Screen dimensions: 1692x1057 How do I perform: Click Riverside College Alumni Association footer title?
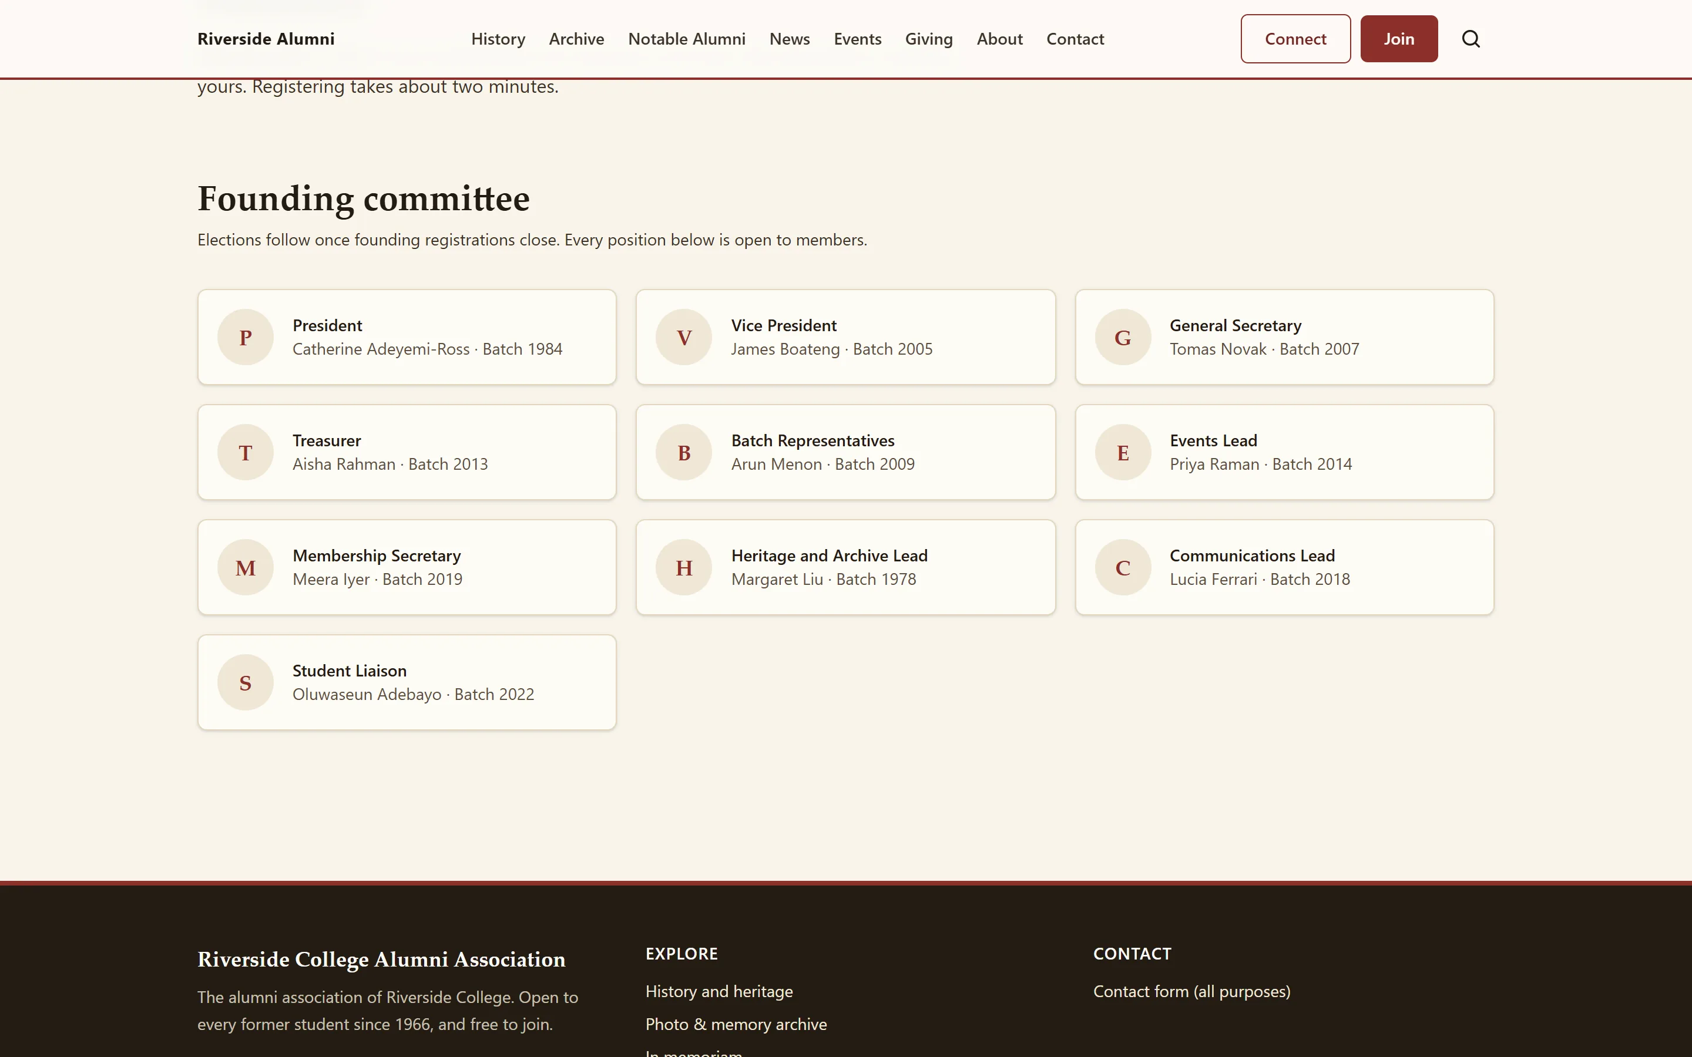click(x=381, y=960)
